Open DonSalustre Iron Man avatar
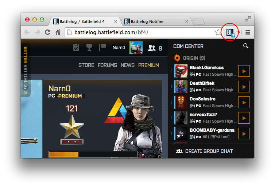Viewport: 275px width, 187px height. (181, 102)
